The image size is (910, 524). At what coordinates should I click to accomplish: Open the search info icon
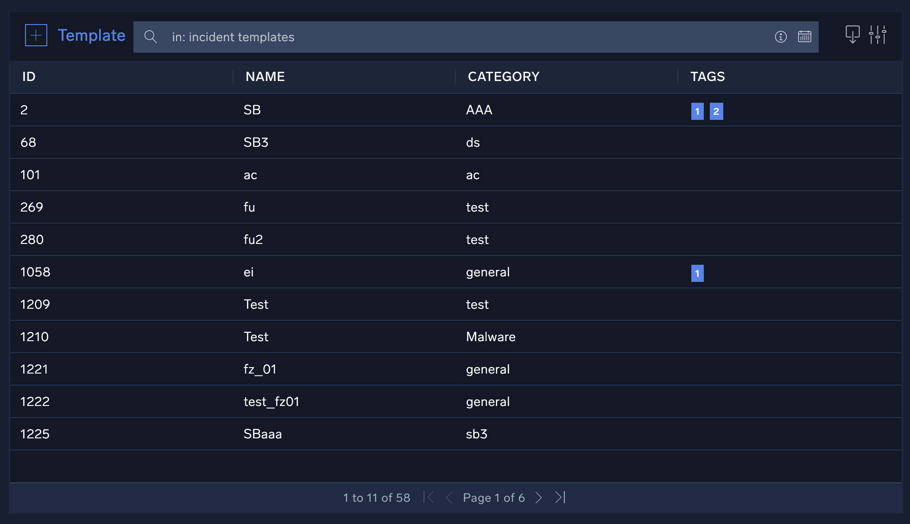(x=781, y=37)
